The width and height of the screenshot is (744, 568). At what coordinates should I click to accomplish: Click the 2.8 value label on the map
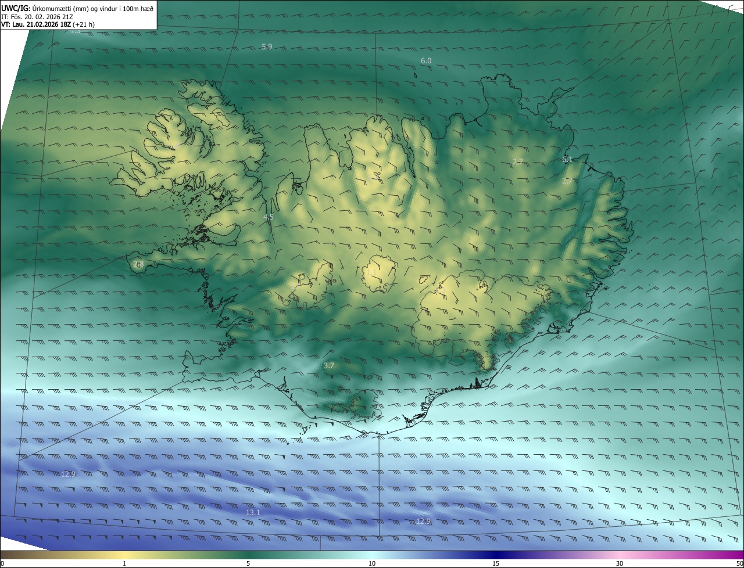pos(138,264)
